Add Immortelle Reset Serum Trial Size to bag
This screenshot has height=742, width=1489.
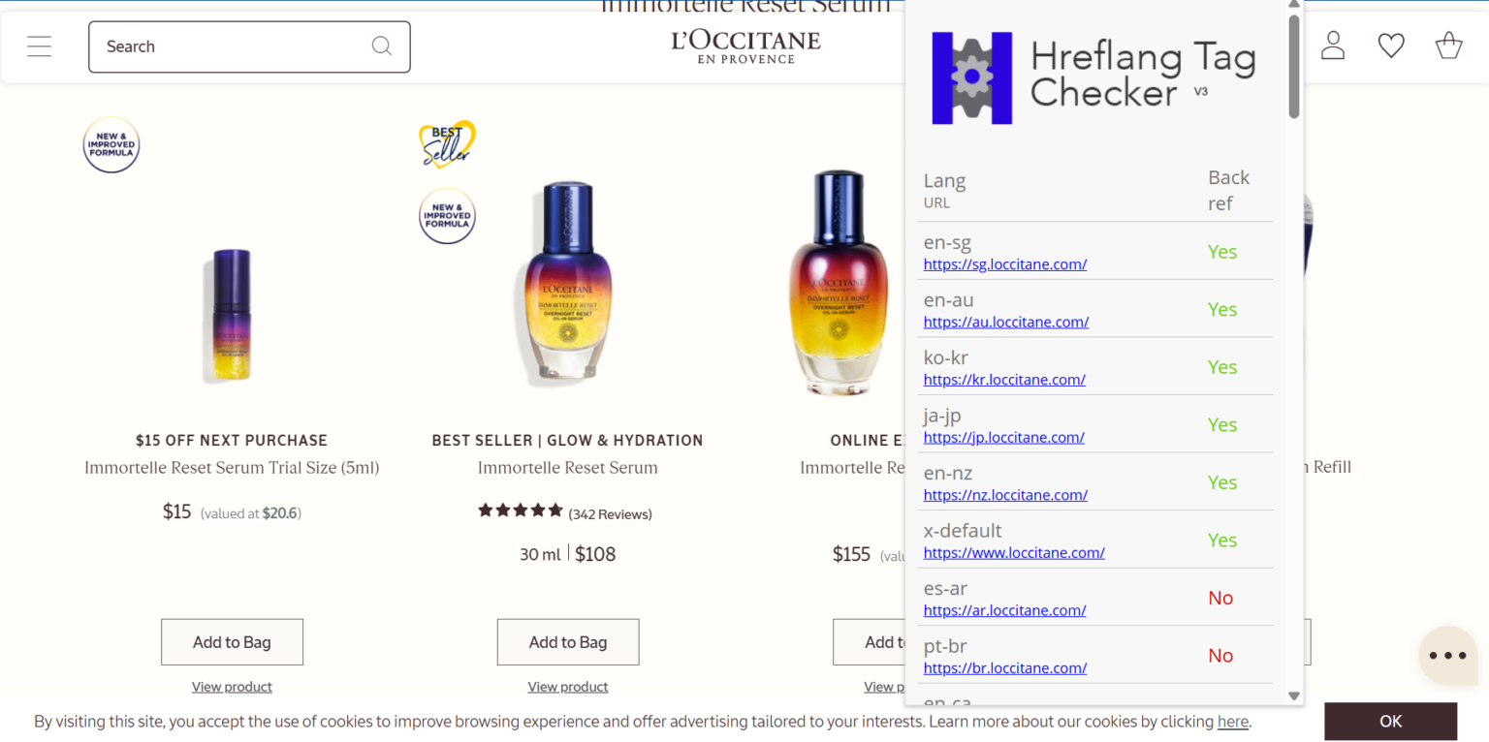[232, 642]
